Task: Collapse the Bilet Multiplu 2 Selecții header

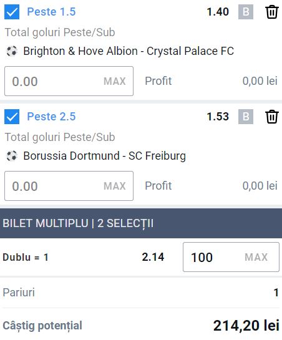Action: click(141, 223)
